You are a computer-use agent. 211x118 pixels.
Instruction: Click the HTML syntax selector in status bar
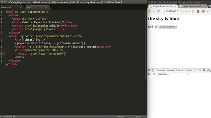(138, 117)
